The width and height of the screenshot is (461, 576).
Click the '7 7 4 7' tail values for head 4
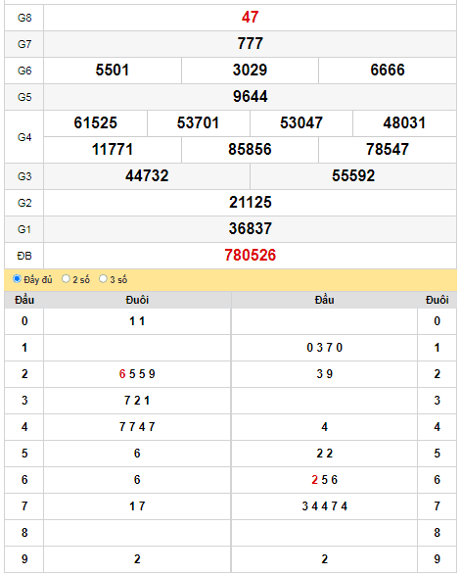[137, 427]
